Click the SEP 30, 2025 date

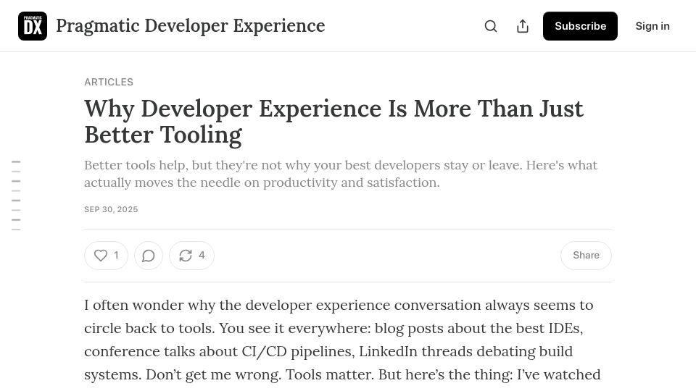click(x=111, y=209)
